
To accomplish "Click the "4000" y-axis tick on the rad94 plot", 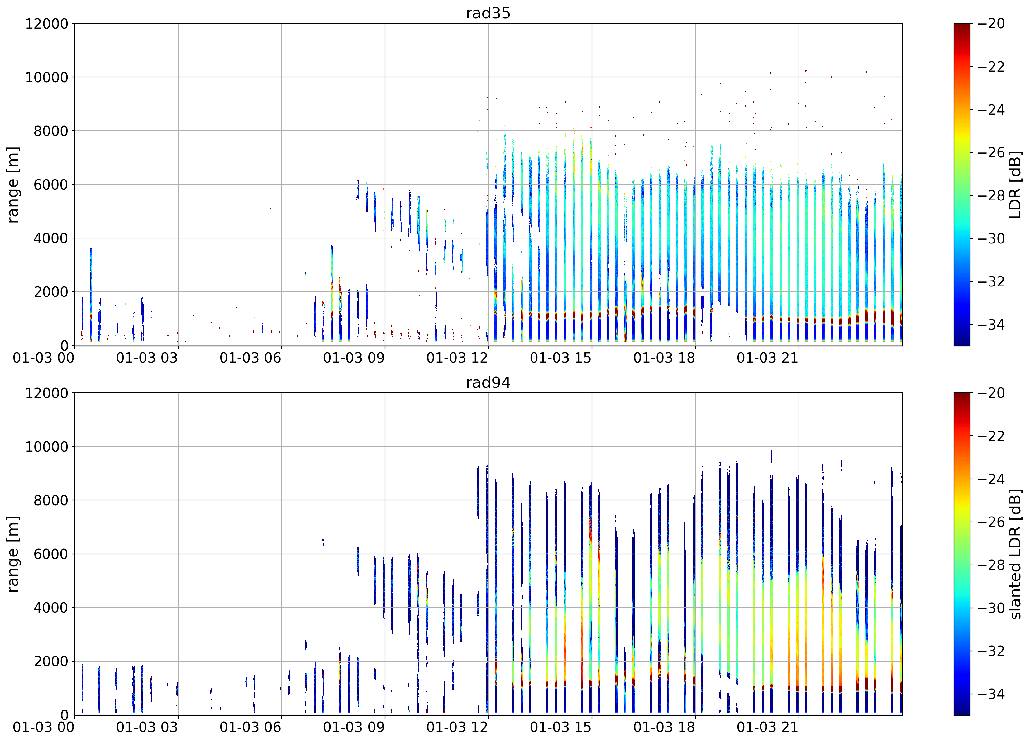I will pos(50,608).
